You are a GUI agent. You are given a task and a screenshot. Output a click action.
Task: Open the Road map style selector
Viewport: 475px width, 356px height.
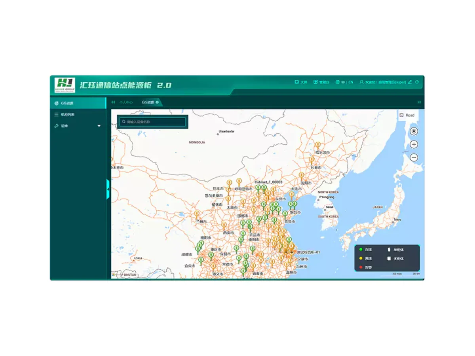coord(407,115)
